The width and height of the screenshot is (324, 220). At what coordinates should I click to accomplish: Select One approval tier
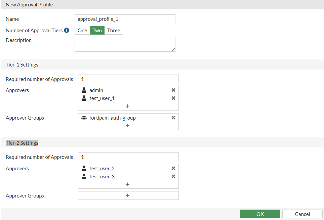click(82, 31)
